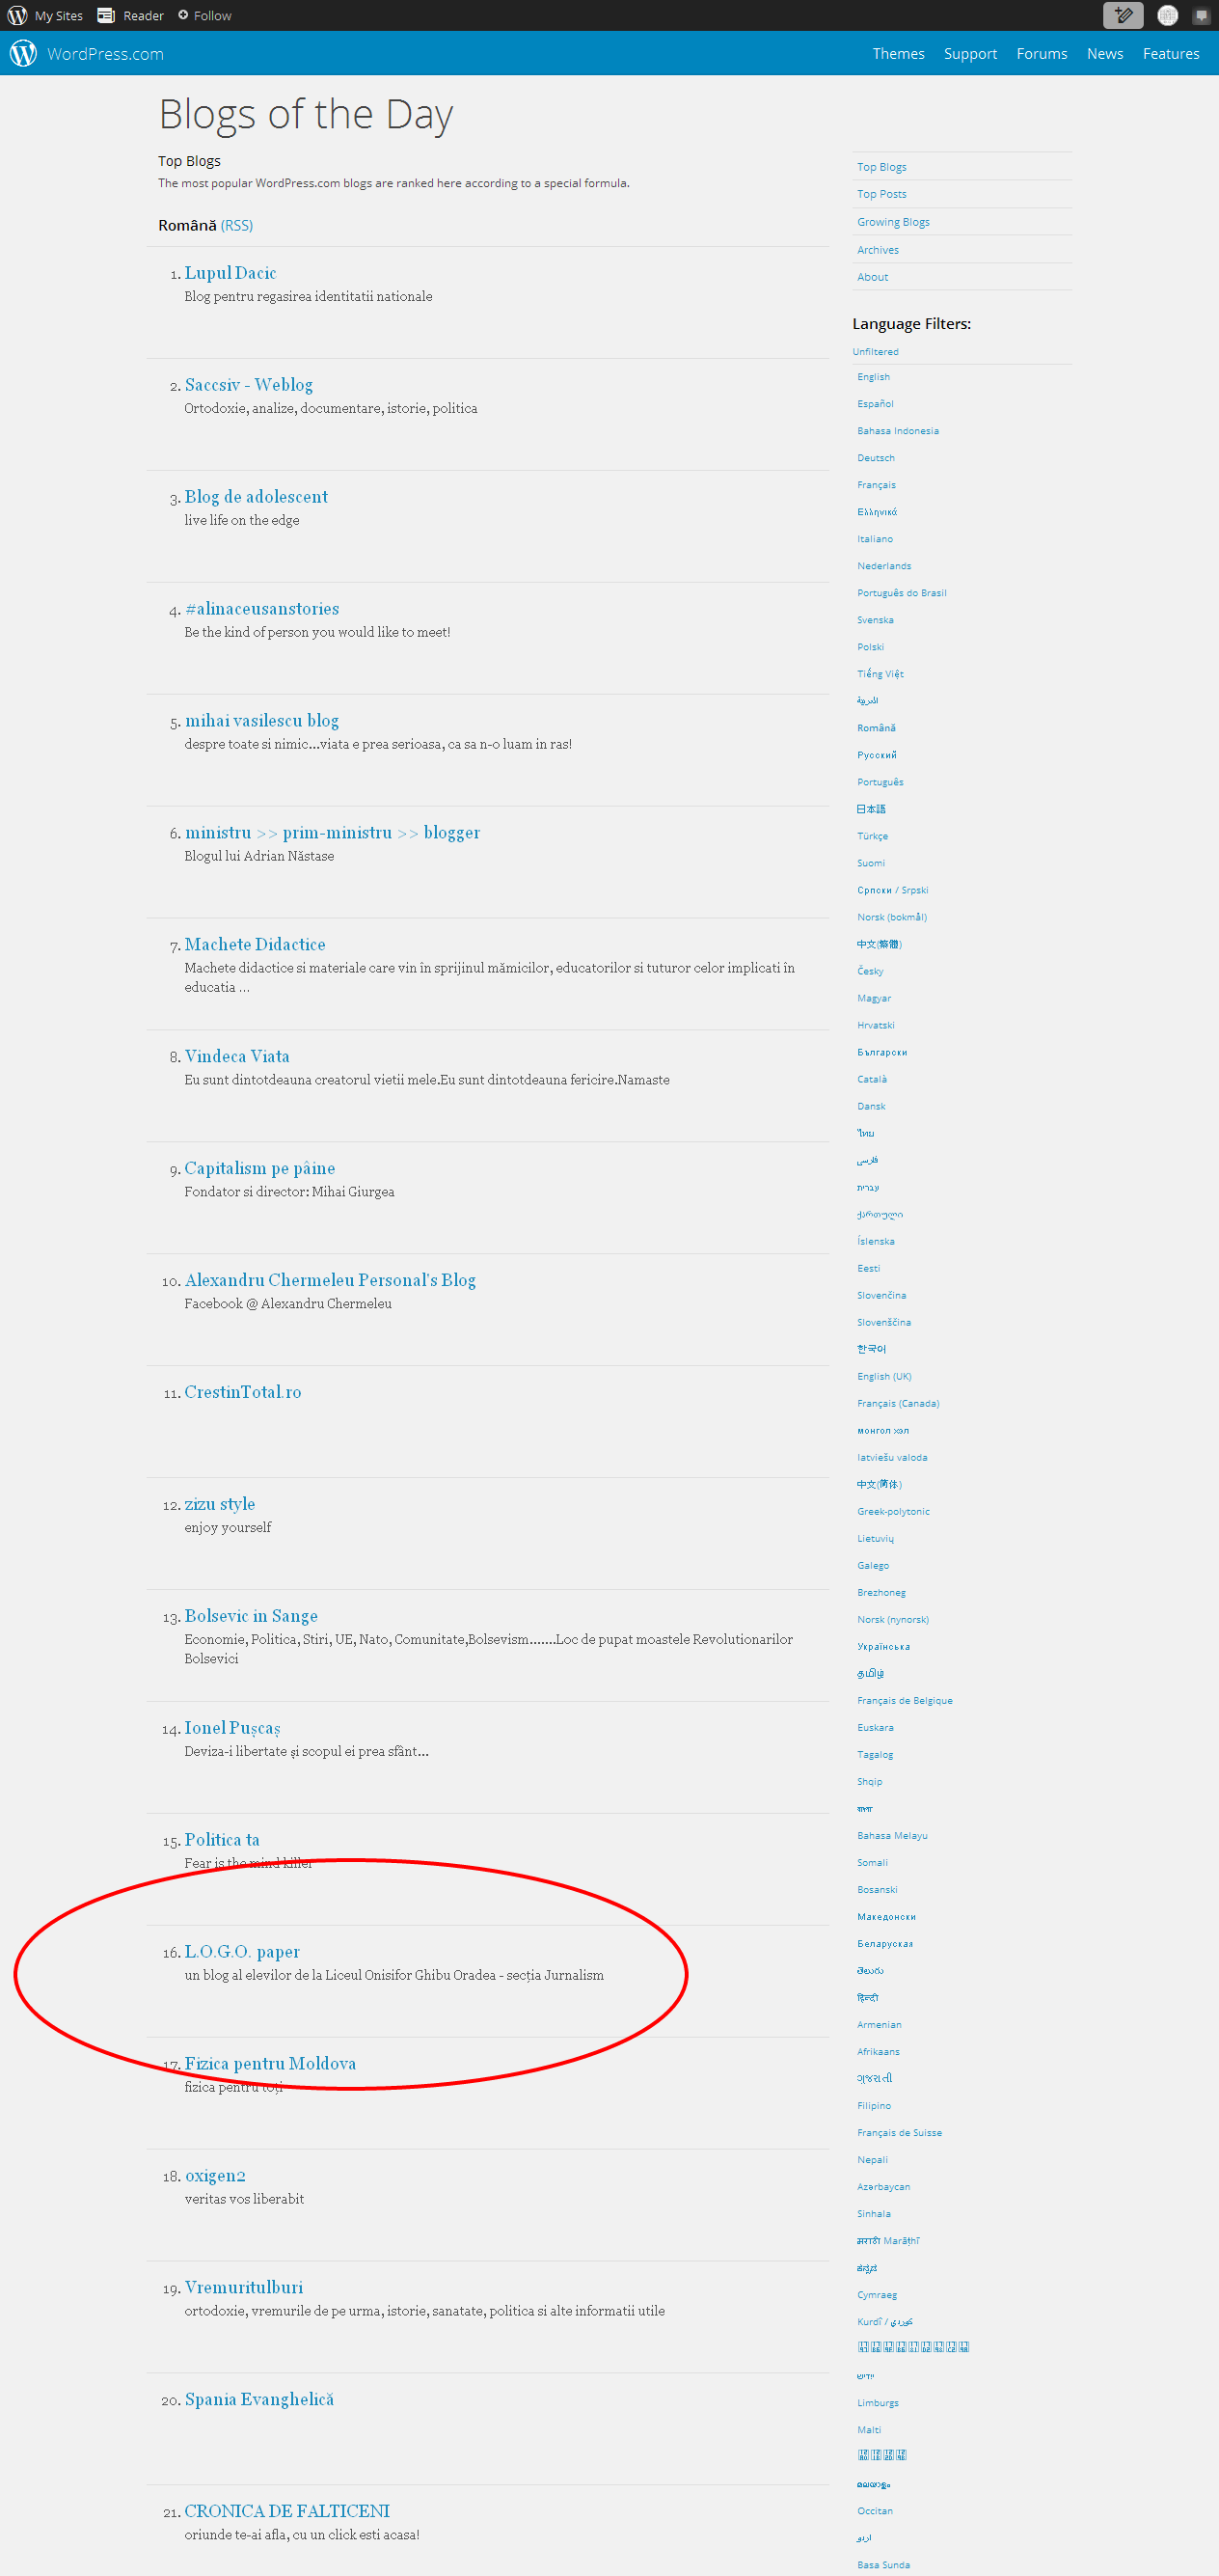Open the Lupul Dacic blog link
This screenshot has width=1219, height=2576.
(x=230, y=273)
